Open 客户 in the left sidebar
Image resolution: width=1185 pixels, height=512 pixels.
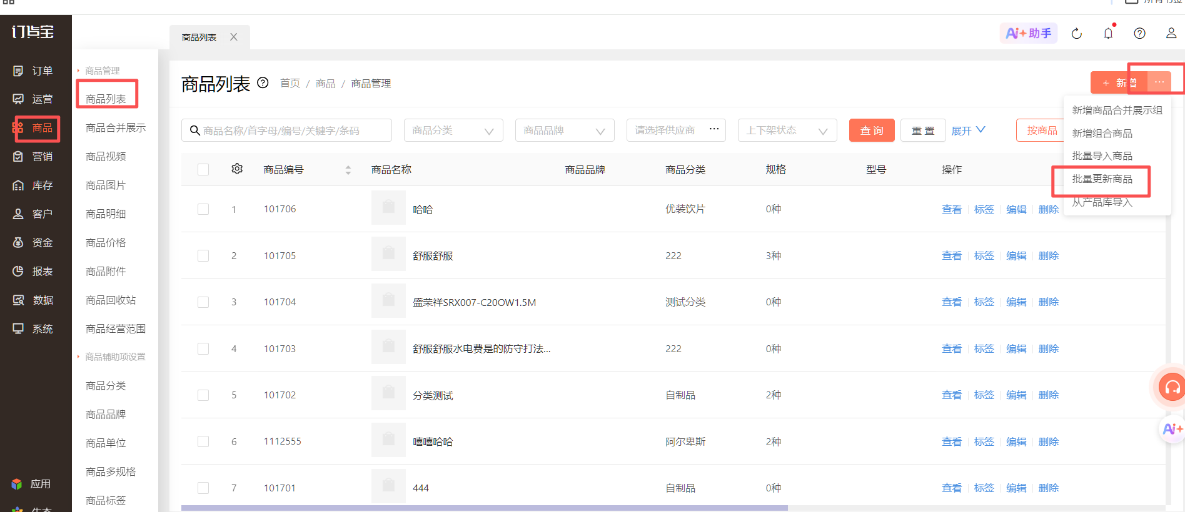(33, 214)
